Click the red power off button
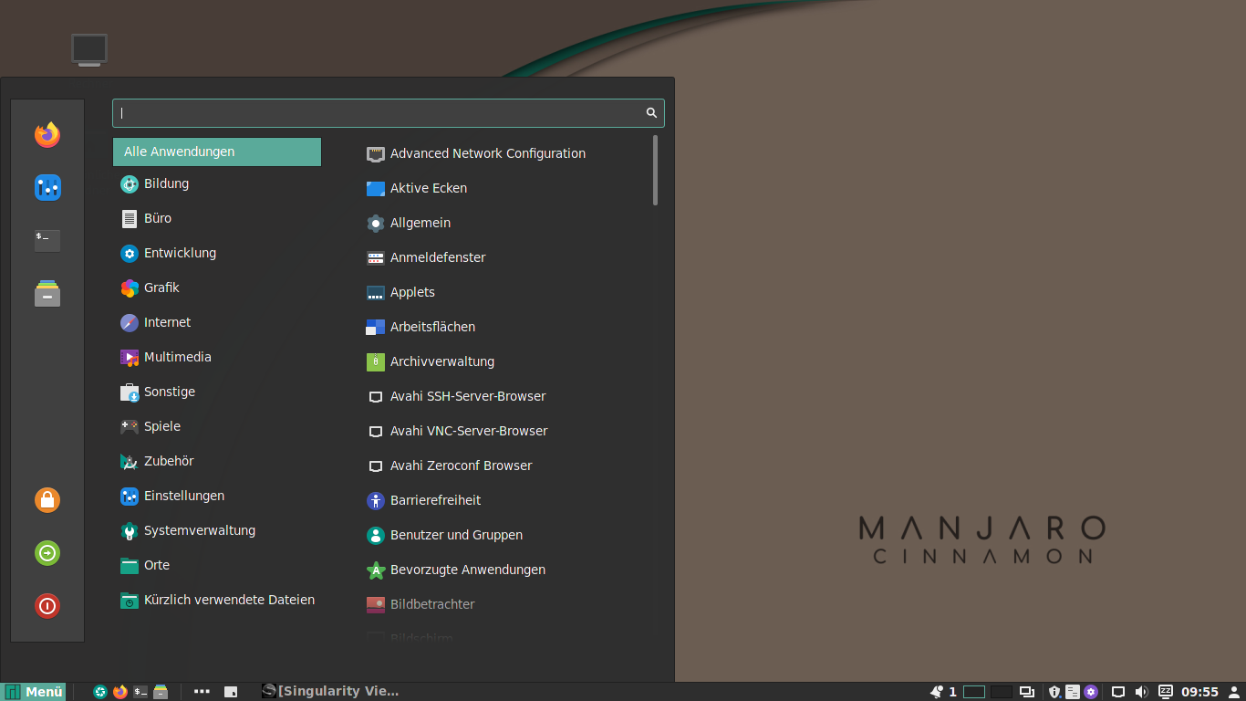Screen dimensions: 1246x701 tap(47, 605)
